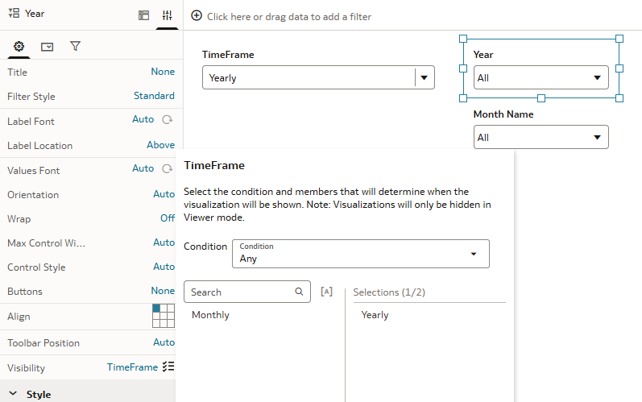Open the Year filter dropdown
This screenshot has width=642, height=402.
click(x=597, y=78)
